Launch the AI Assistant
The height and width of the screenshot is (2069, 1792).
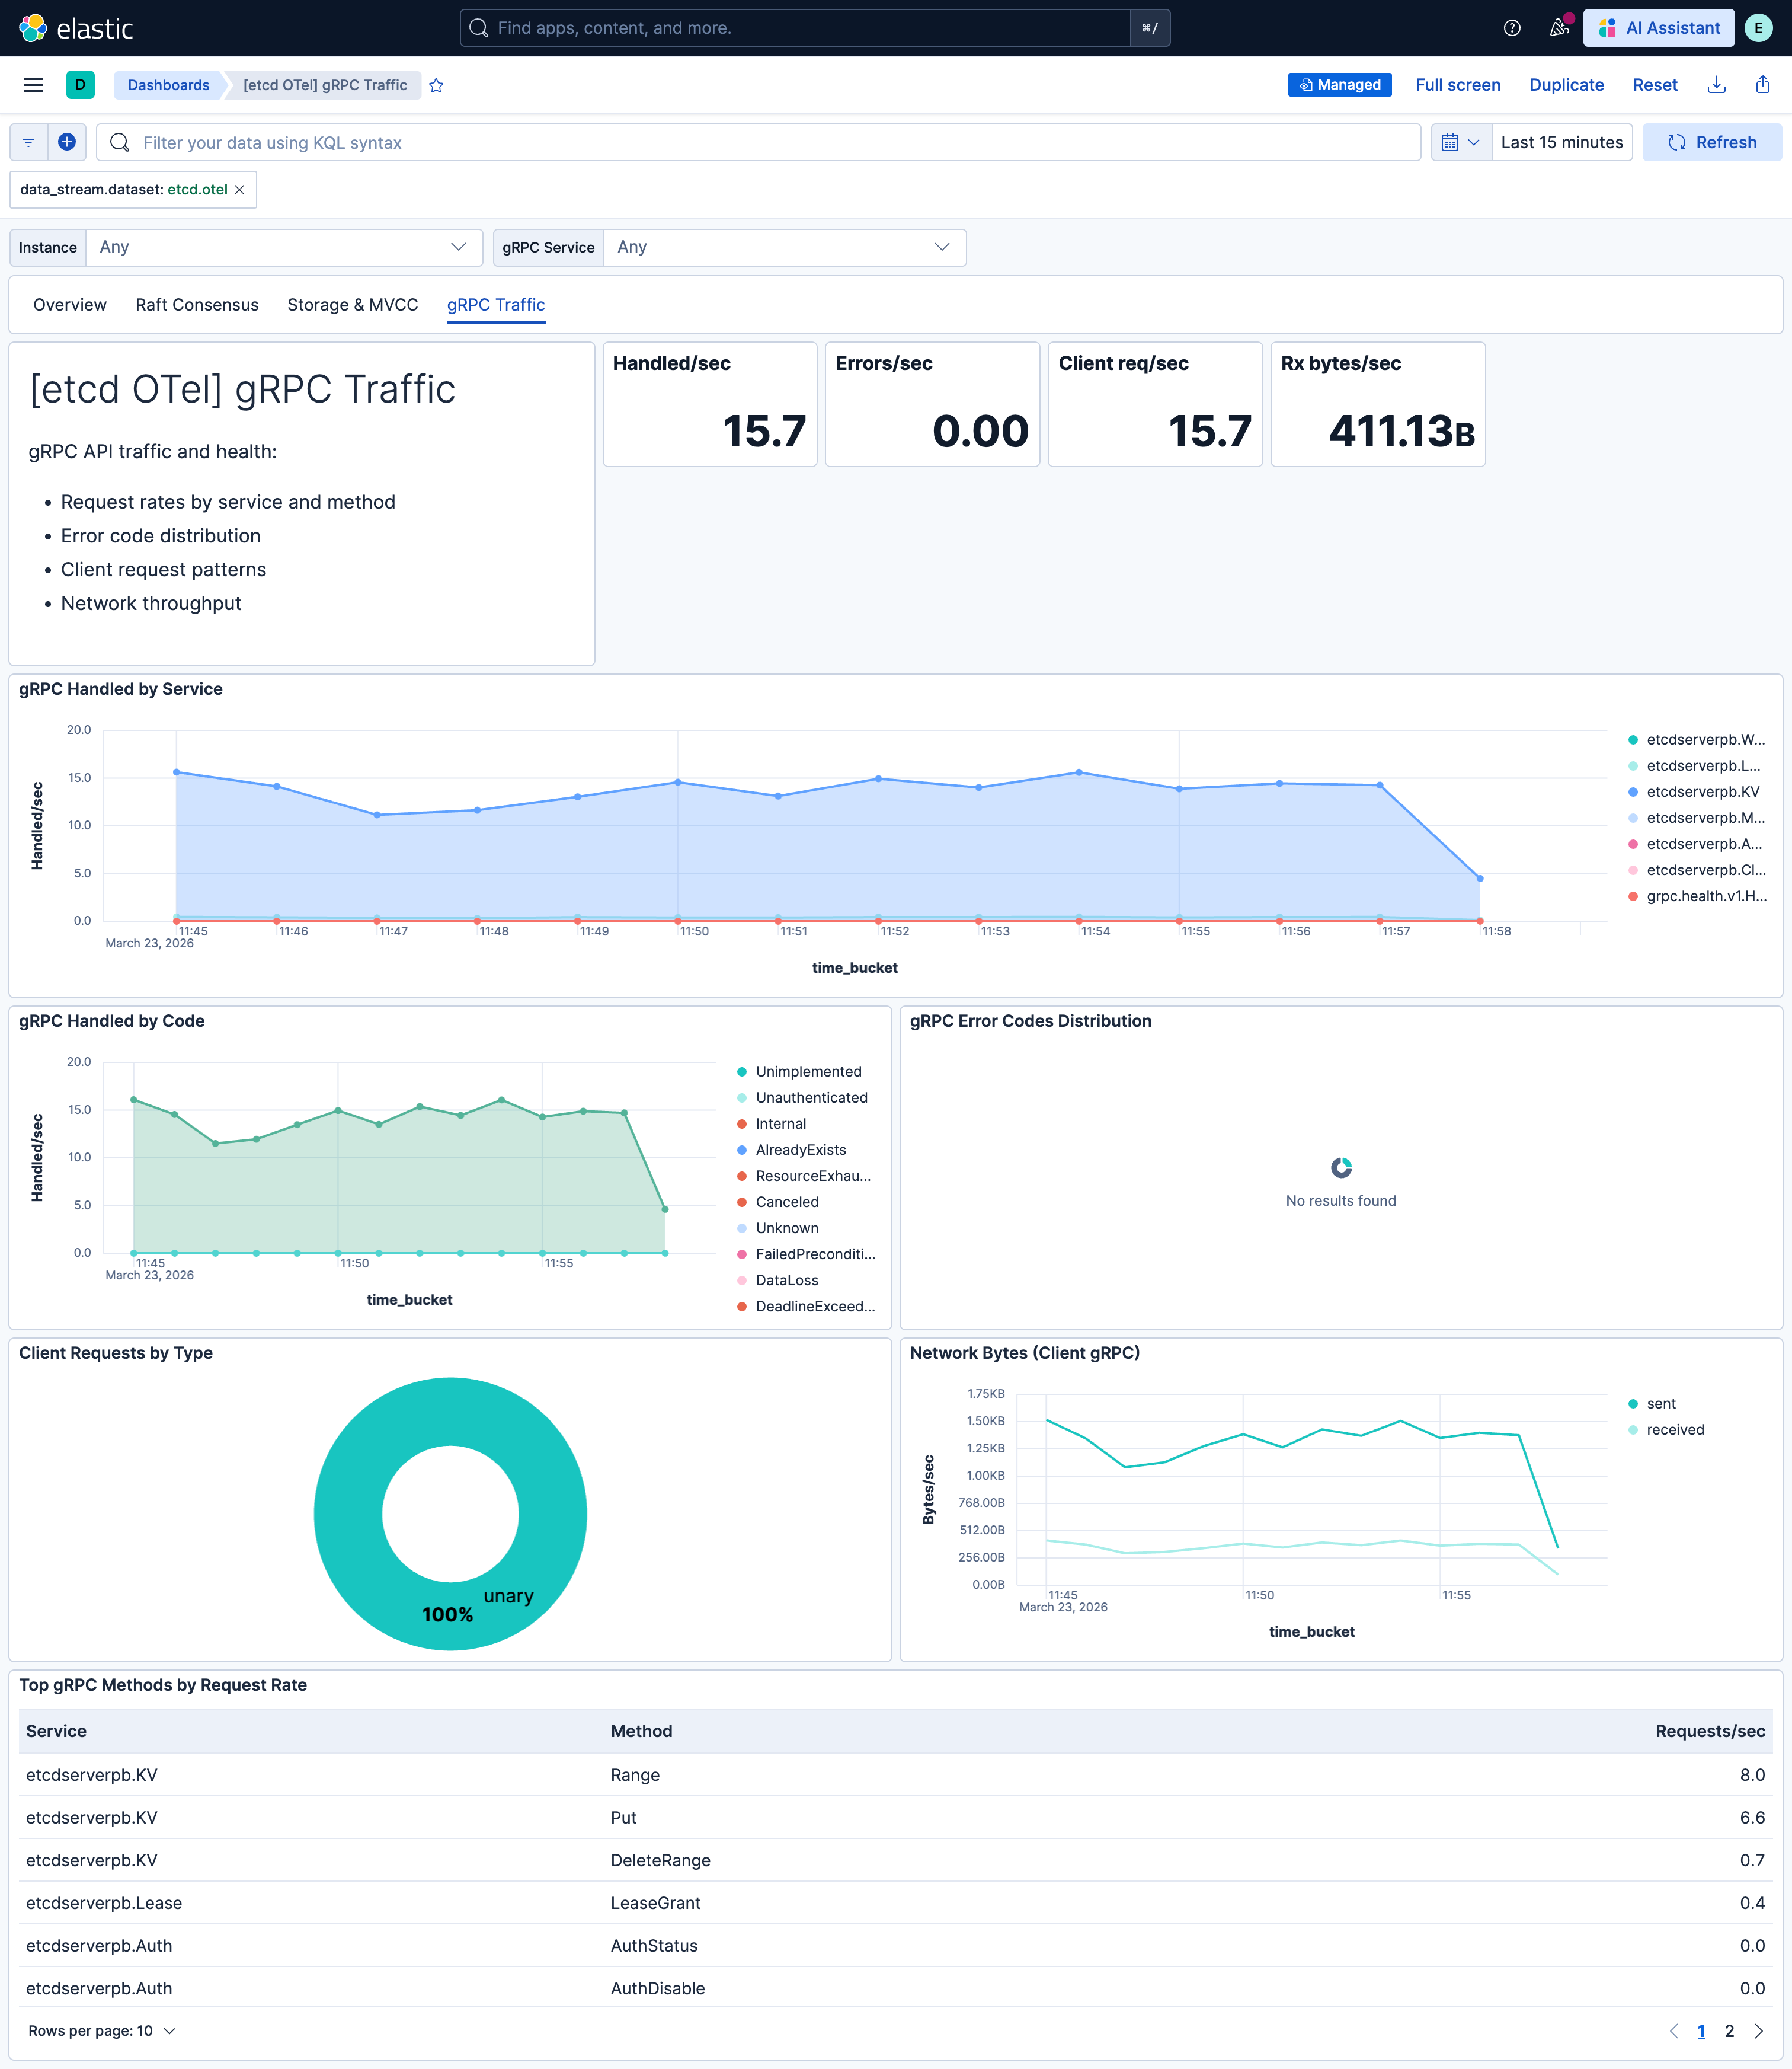[x=1657, y=27]
